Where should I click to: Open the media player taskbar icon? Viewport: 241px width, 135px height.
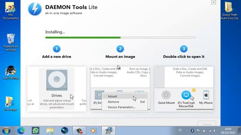coord(93,131)
